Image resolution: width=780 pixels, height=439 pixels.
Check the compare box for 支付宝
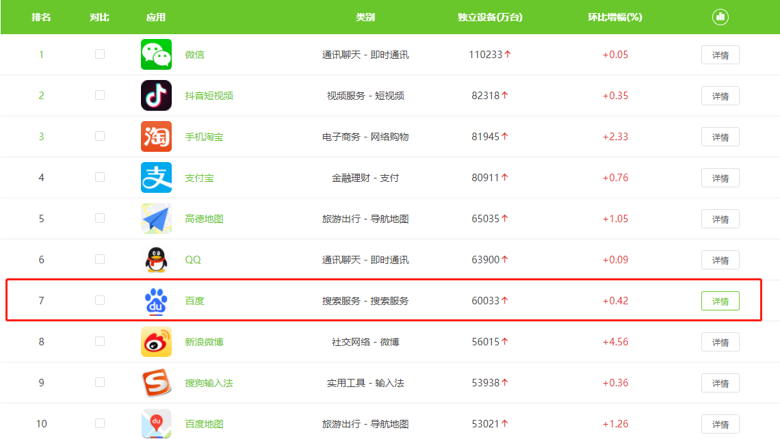pos(100,177)
